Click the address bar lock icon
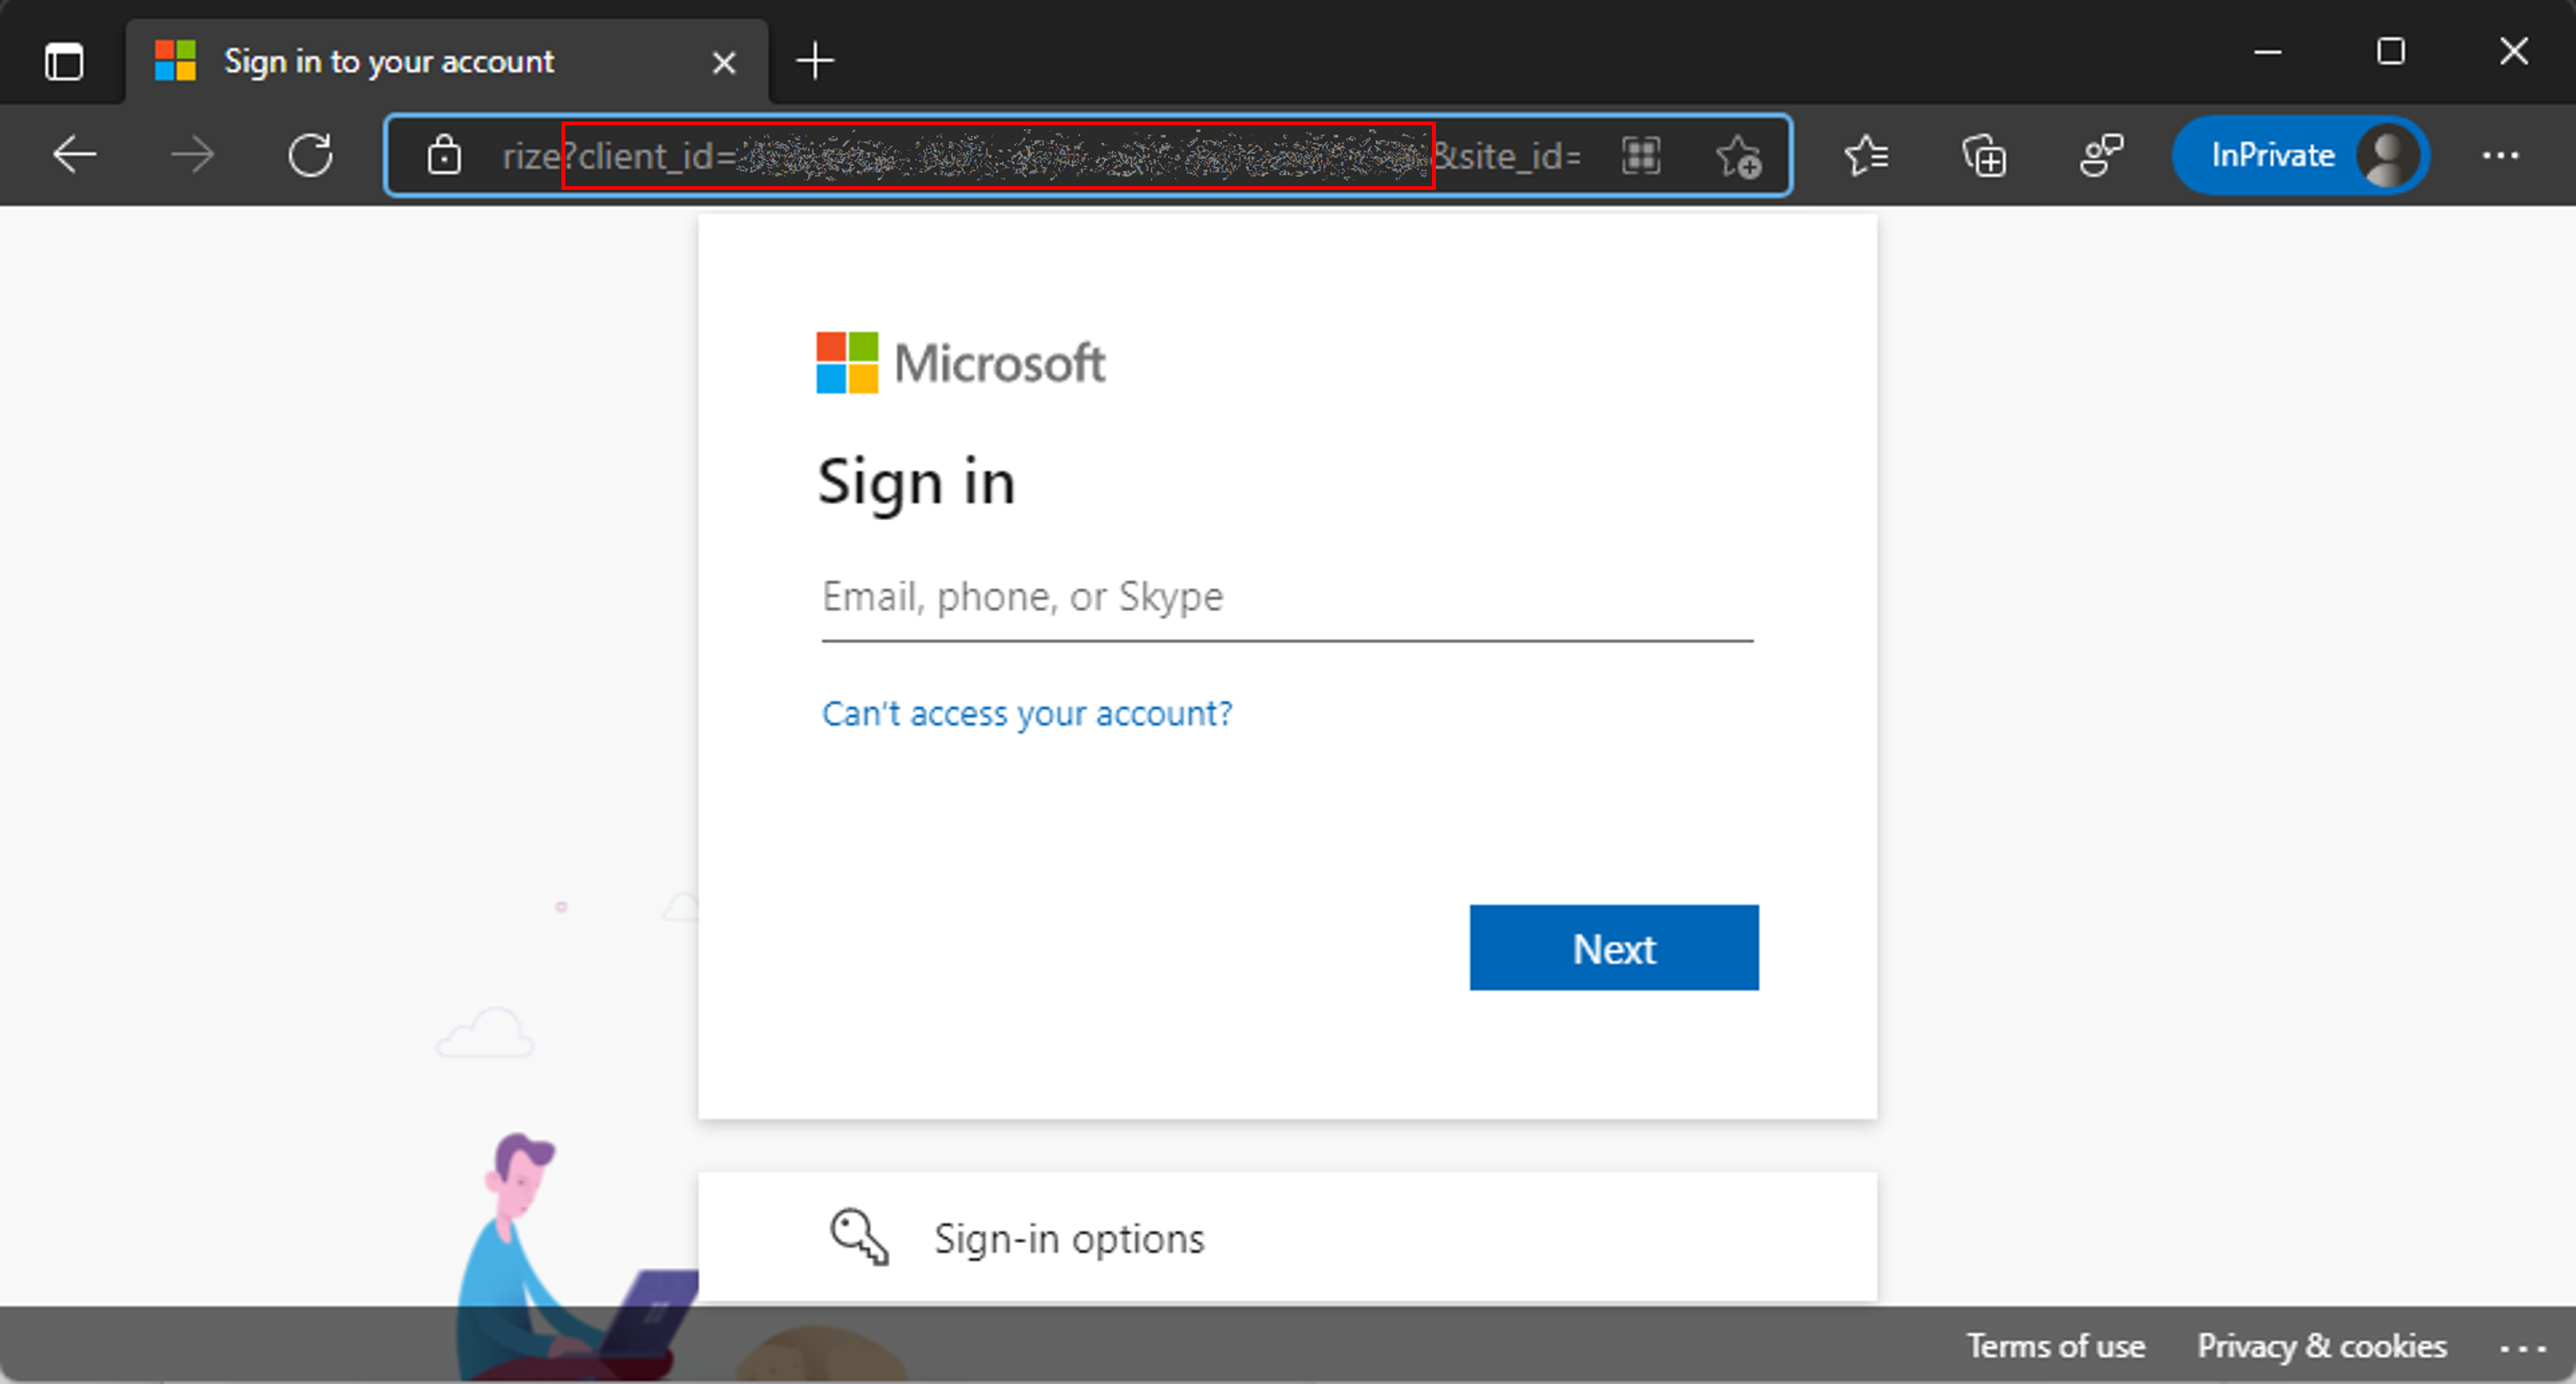The width and height of the screenshot is (2576, 1384). 445,157
